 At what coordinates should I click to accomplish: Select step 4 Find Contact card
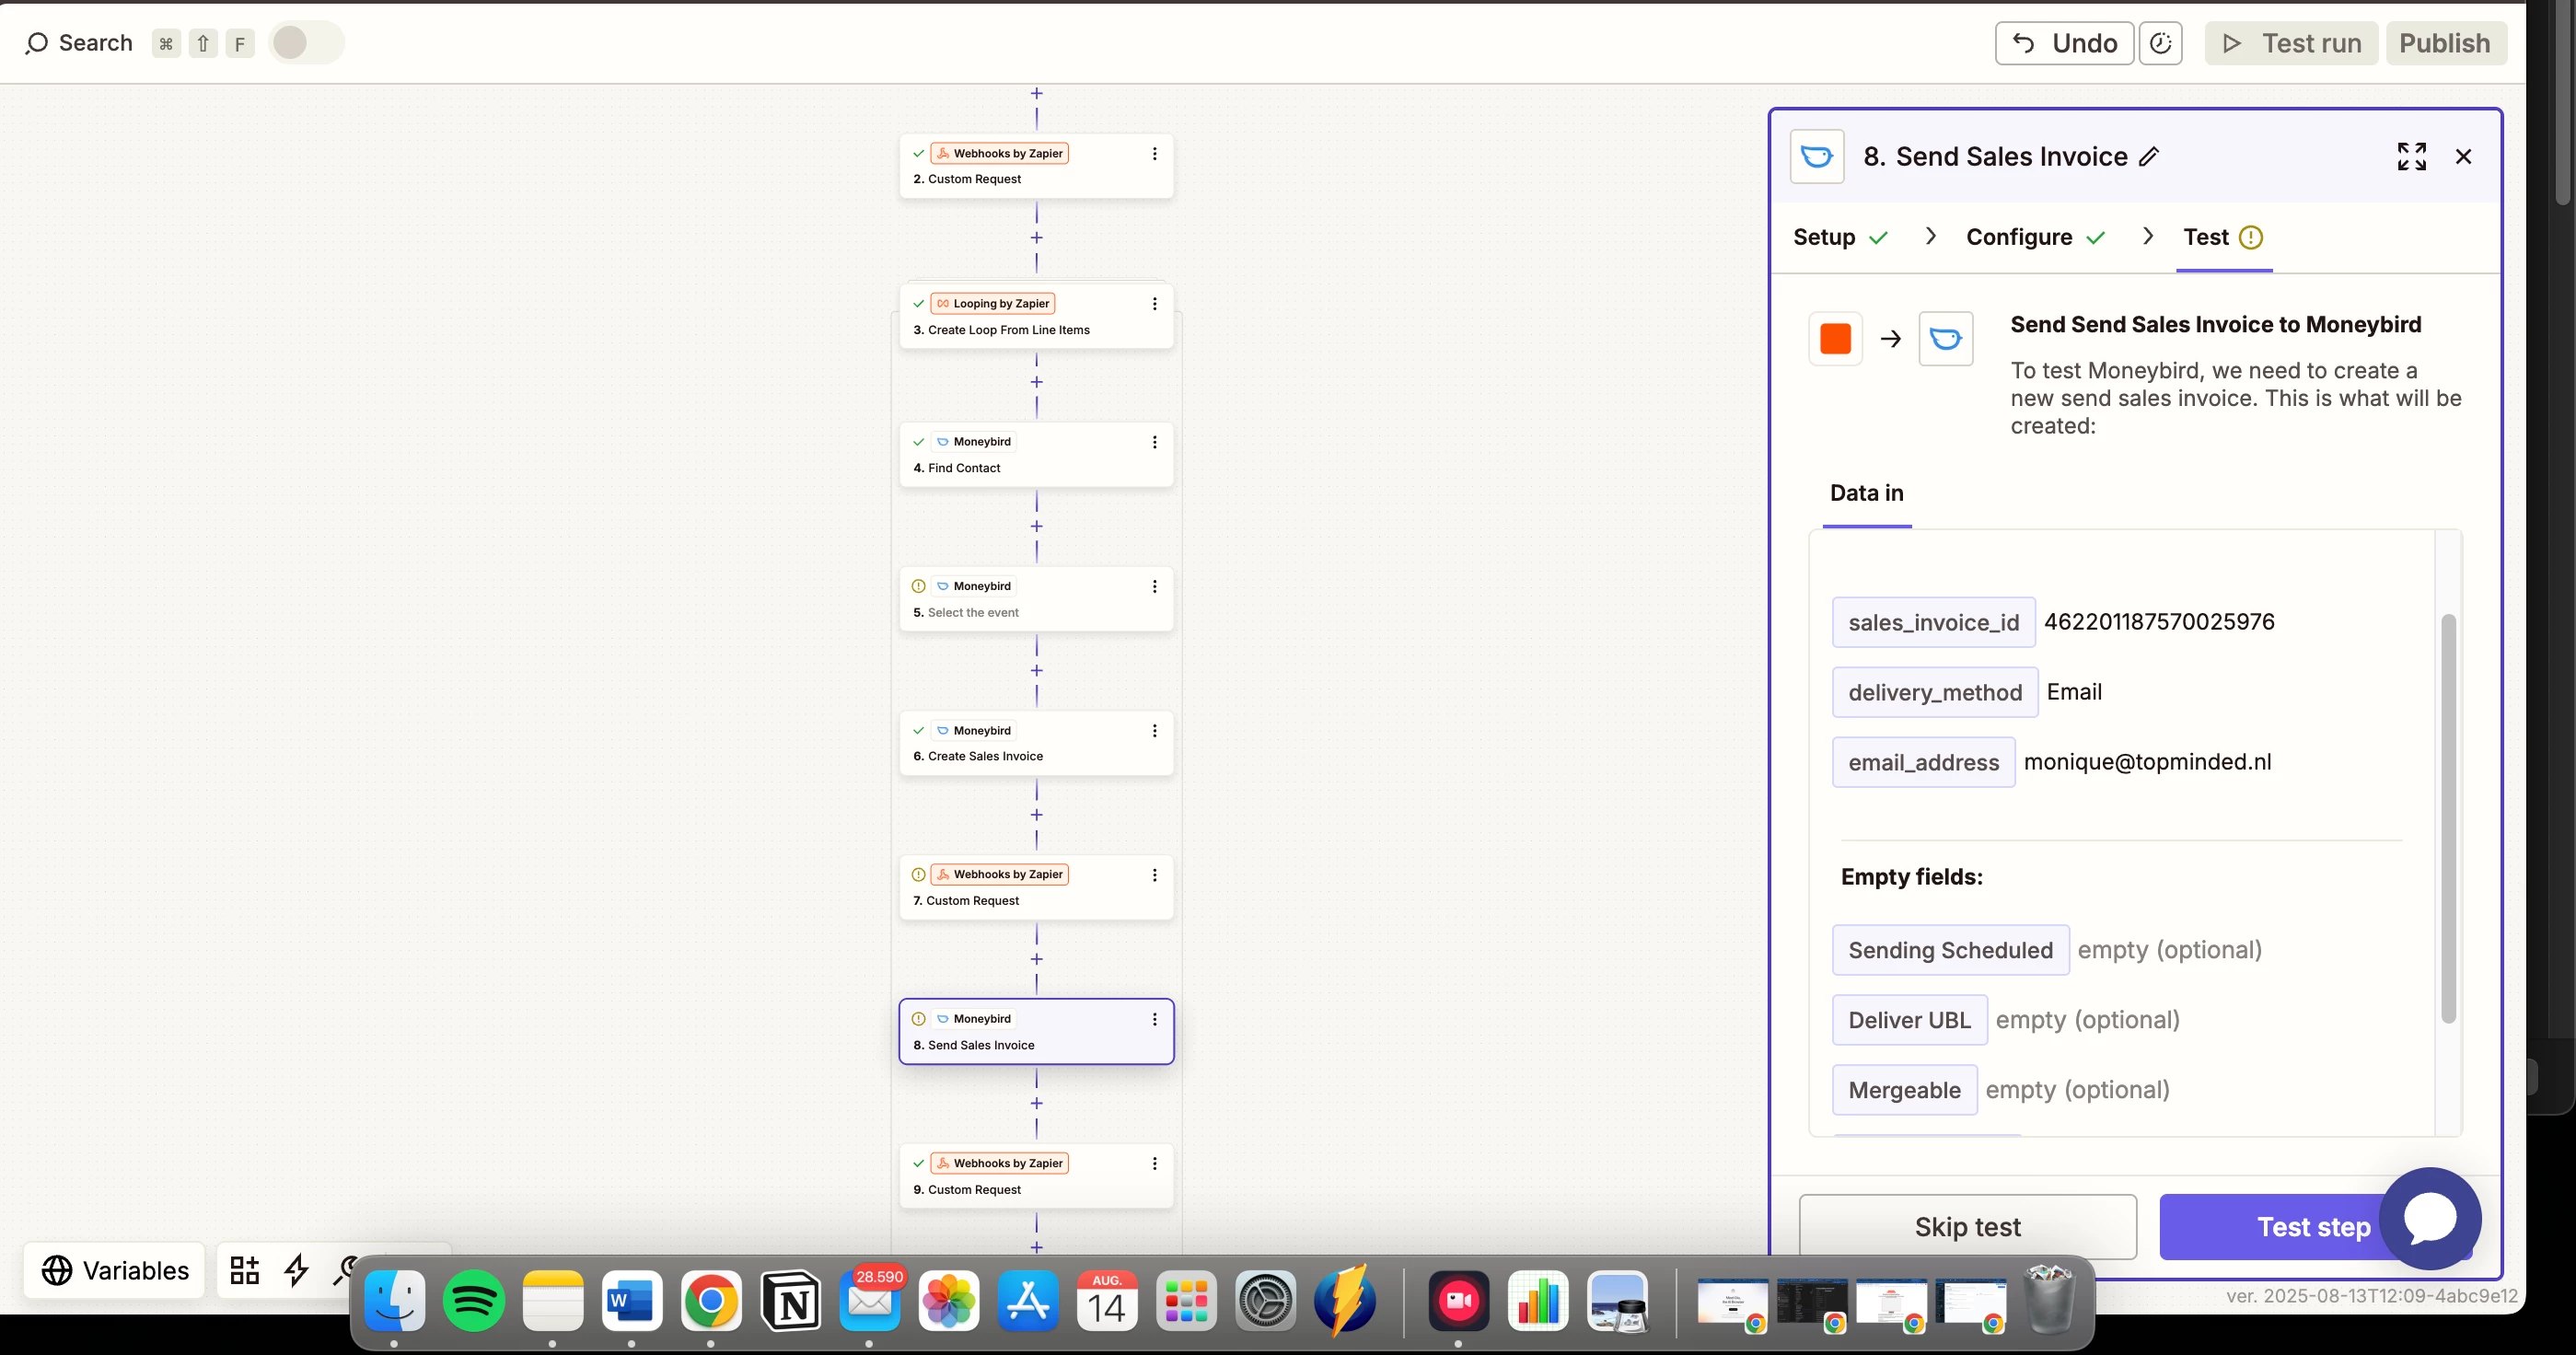1036,454
